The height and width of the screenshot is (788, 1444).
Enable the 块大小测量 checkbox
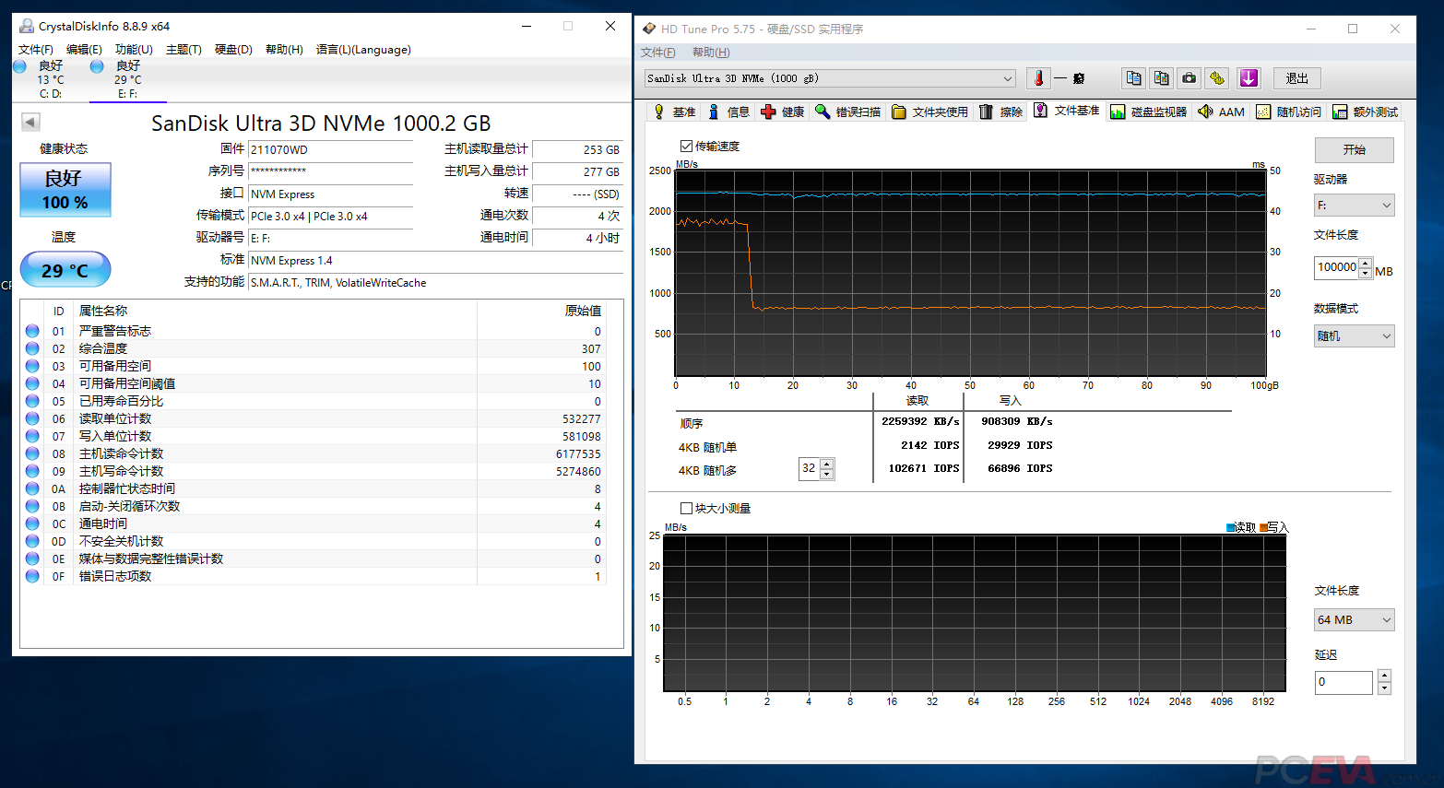point(686,508)
